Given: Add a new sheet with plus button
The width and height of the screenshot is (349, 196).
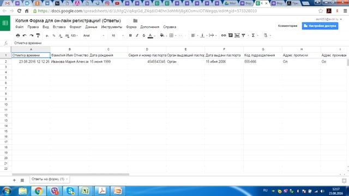Looking at the screenshot, I should pos(14,180).
